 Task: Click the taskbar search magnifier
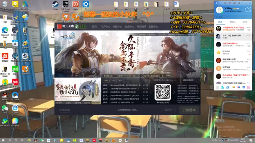10,140
